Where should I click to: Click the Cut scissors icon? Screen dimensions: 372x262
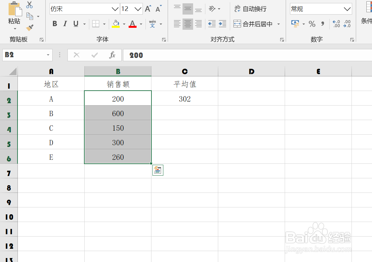[29, 5]
